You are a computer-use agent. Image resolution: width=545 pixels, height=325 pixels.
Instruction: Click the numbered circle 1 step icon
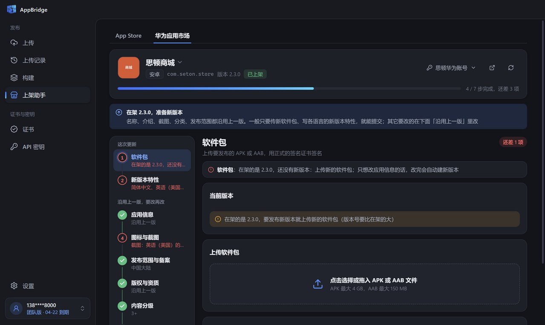point(122,157)
